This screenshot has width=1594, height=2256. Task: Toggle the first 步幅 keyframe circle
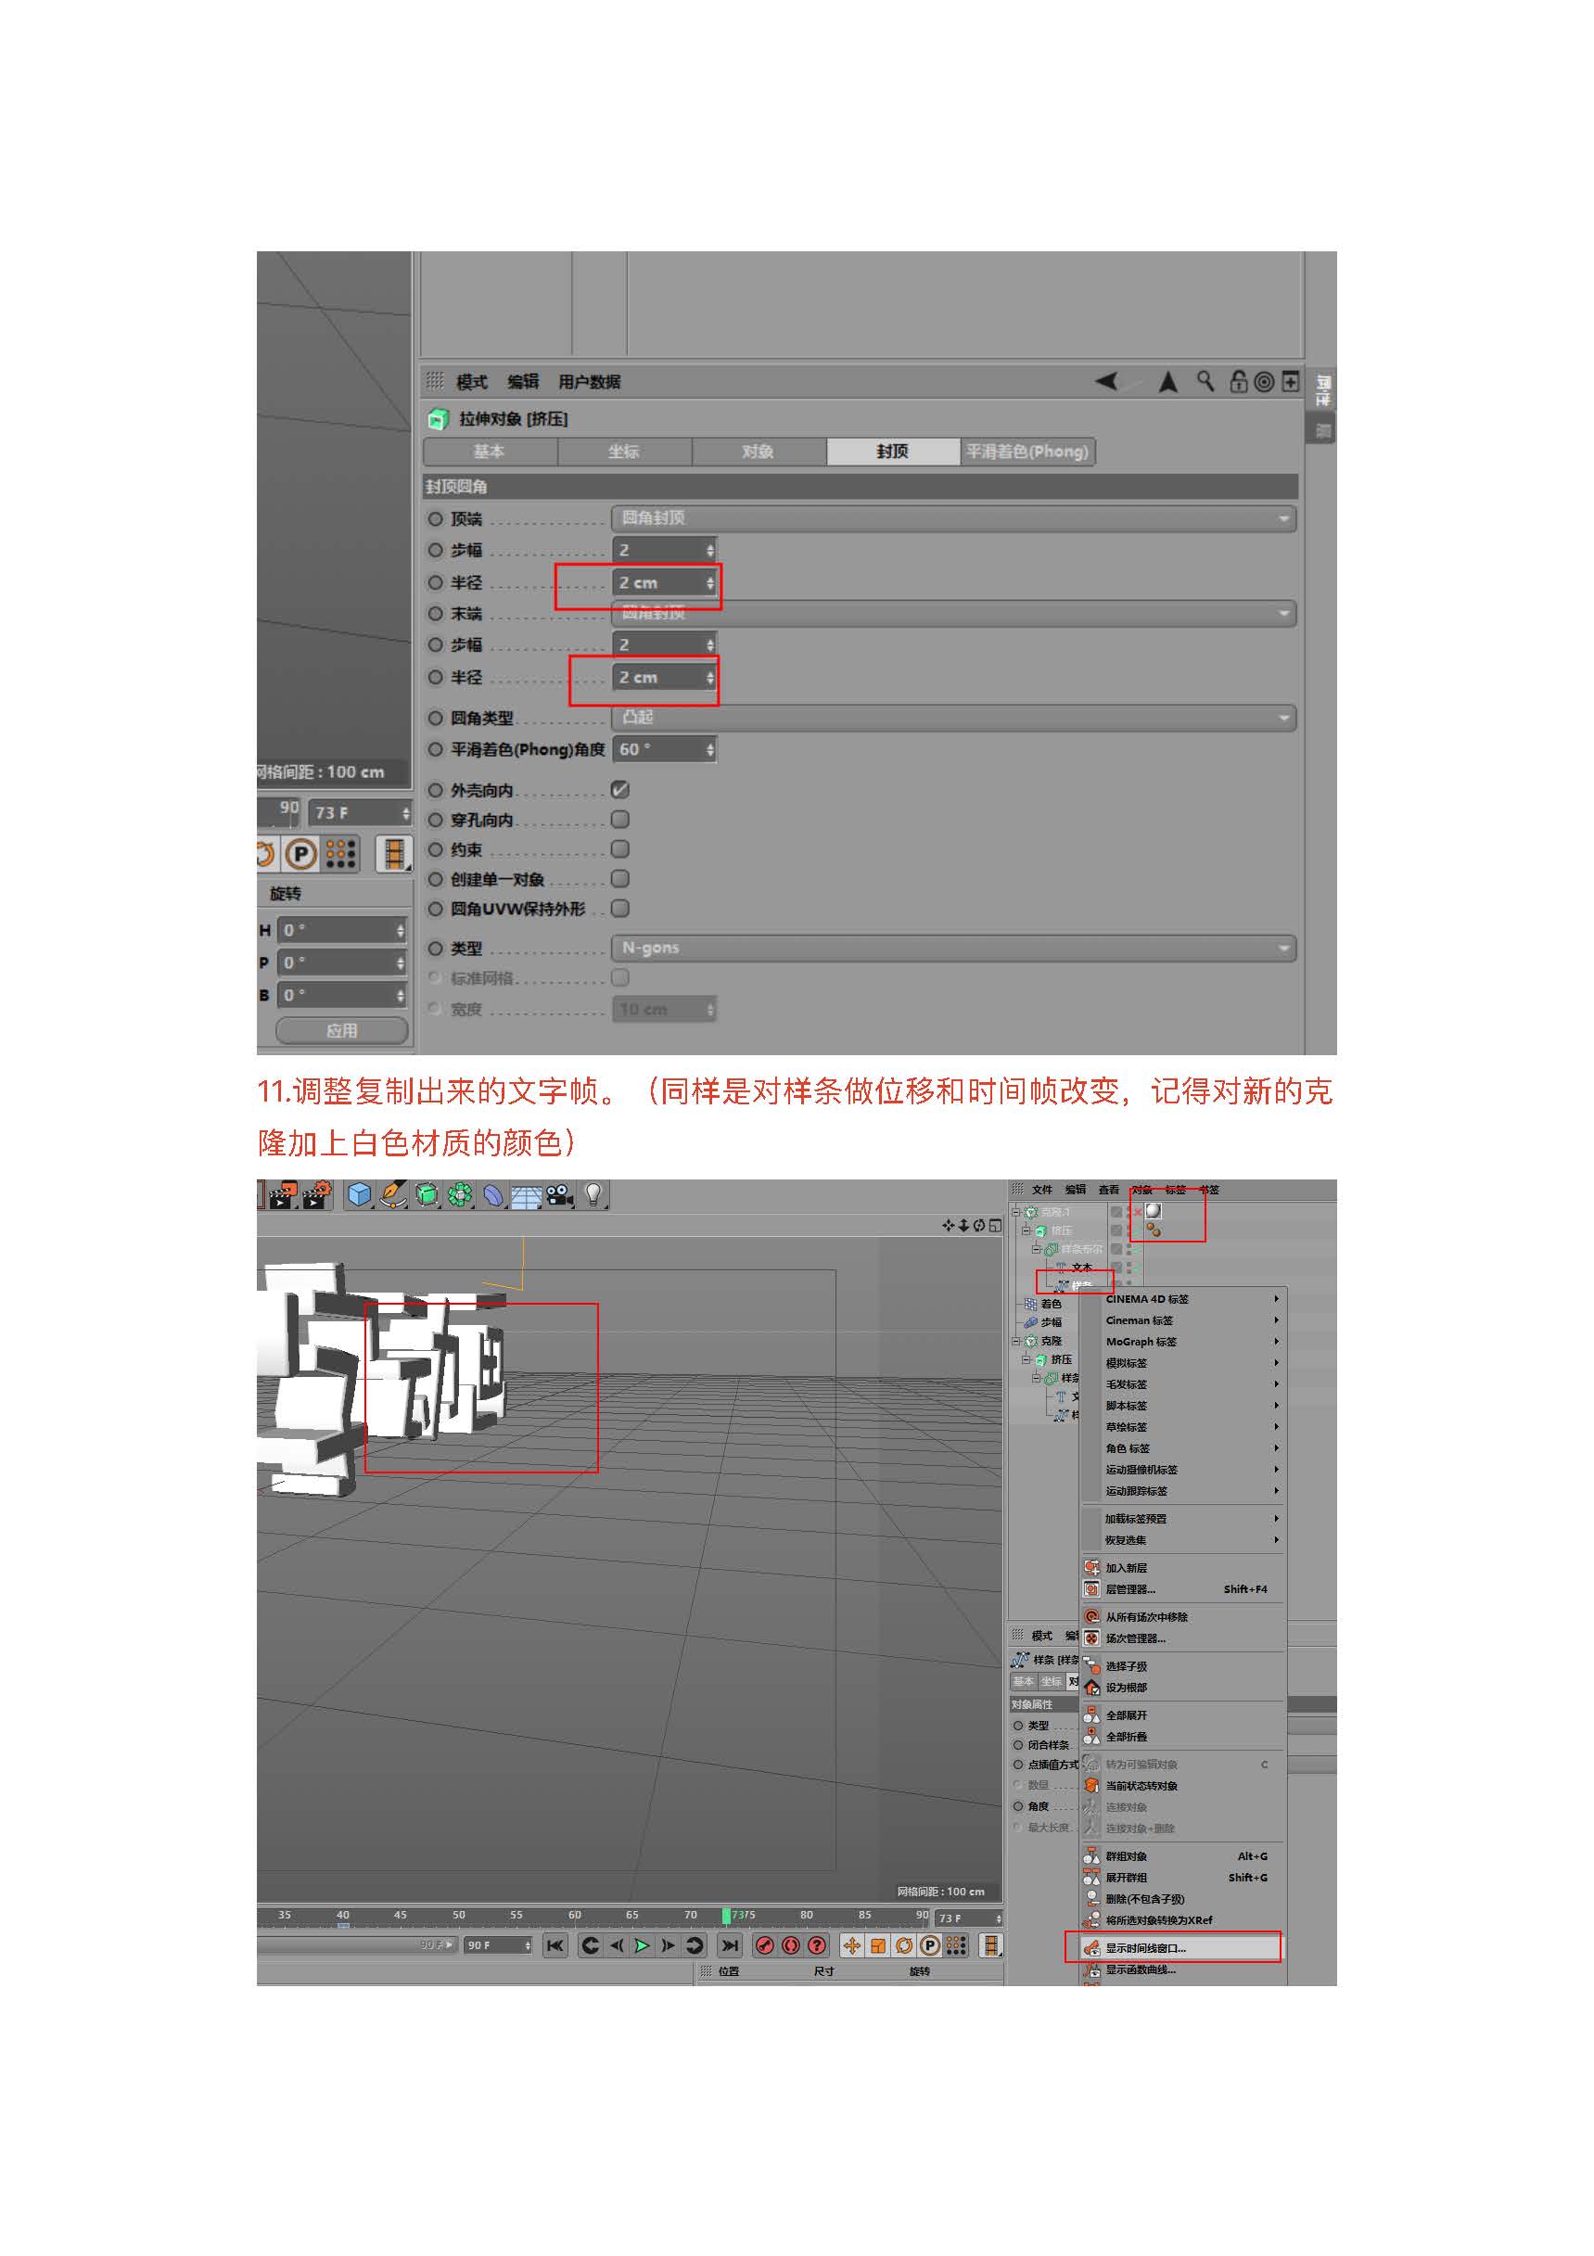coord(435,550)
